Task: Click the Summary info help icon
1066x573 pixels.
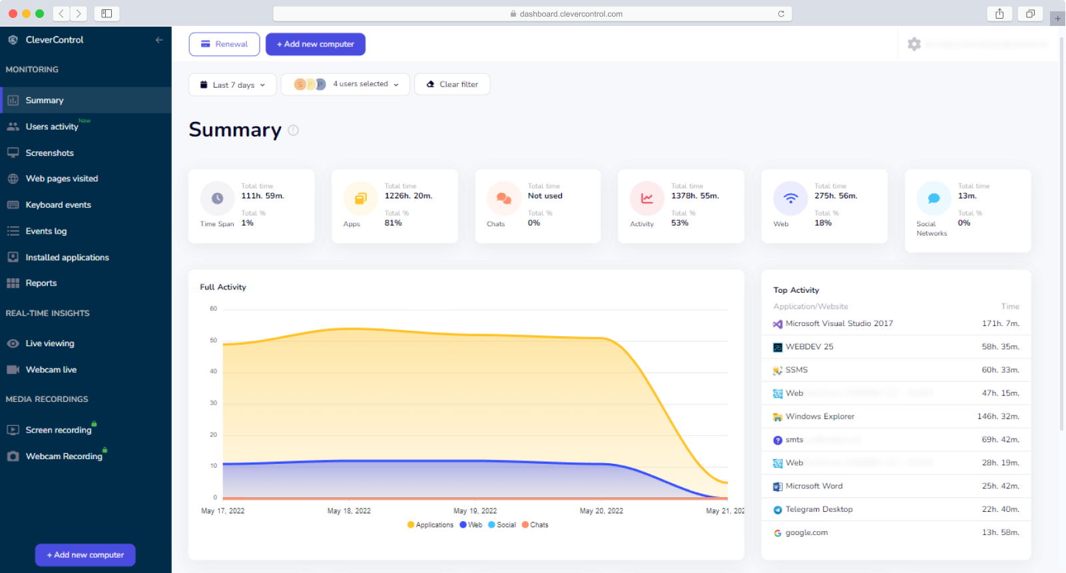Action: tap(293, 130)
